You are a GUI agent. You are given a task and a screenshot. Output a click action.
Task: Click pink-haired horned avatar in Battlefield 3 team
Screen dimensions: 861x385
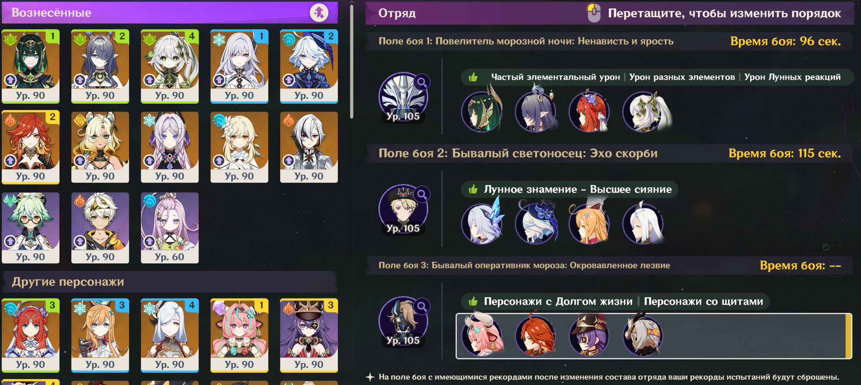(x=483, y=336)
